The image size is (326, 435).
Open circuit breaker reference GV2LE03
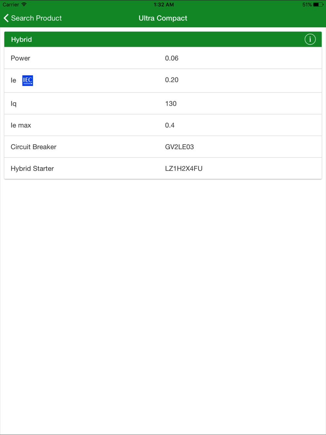180,147
